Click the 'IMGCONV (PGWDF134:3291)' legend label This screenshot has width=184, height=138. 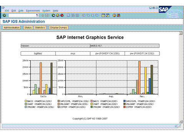[x=41, y=107]
